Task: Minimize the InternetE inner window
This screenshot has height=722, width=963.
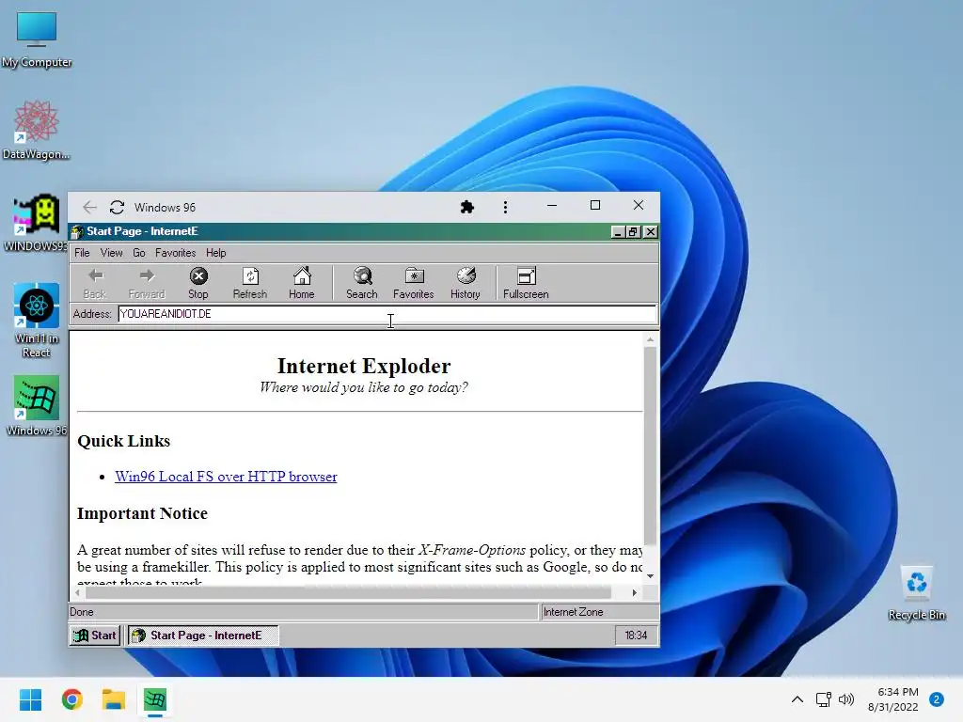Action: point(618,232)
